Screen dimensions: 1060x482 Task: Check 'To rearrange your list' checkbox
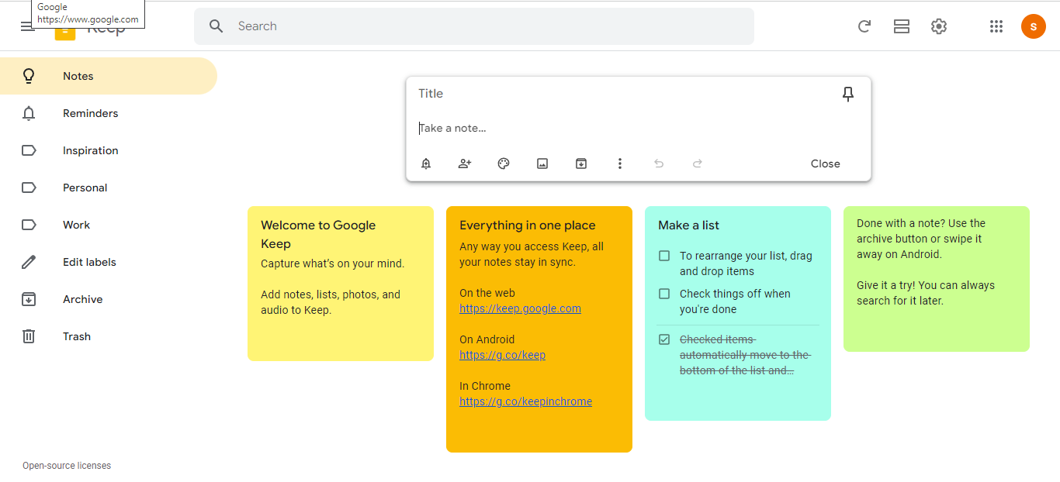[x=664, y=256]
